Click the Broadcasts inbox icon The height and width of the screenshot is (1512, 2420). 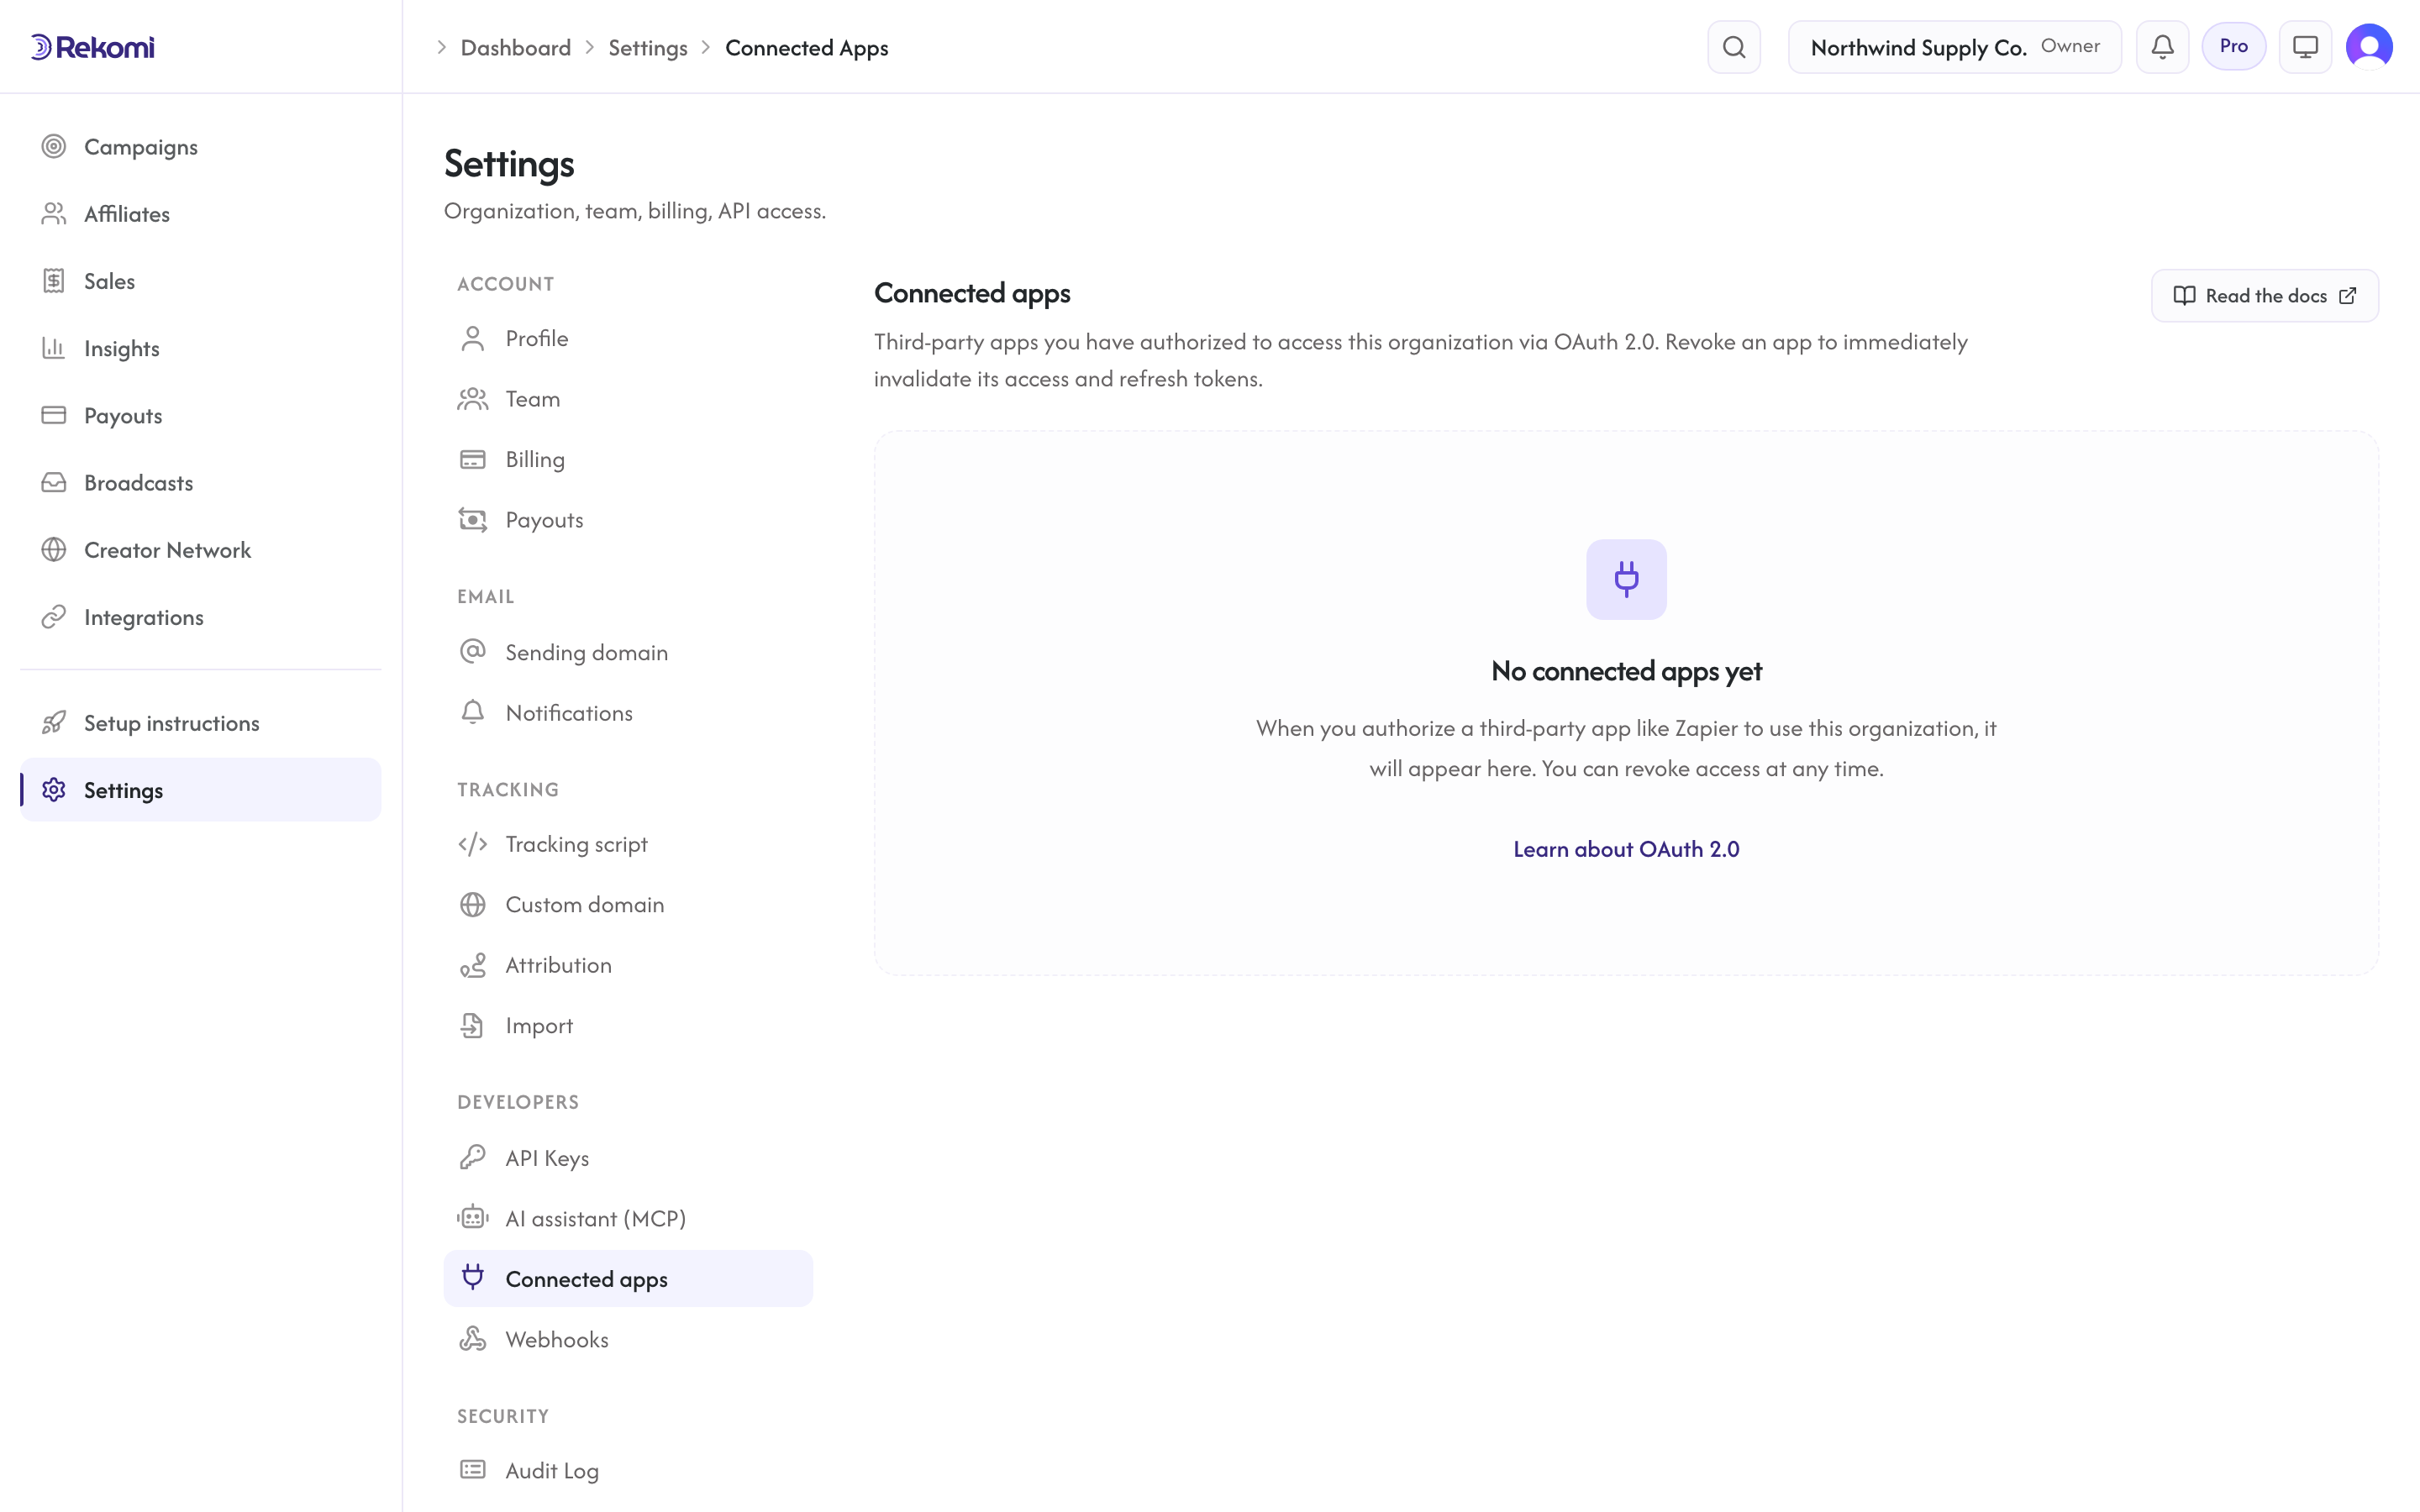tap(54, 482)
